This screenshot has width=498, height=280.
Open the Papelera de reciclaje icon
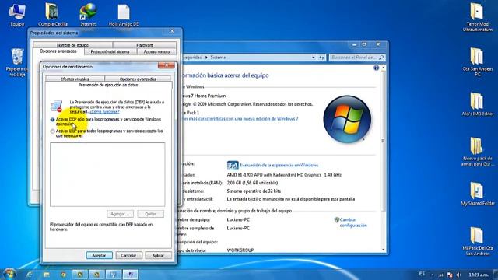(17, 62)
